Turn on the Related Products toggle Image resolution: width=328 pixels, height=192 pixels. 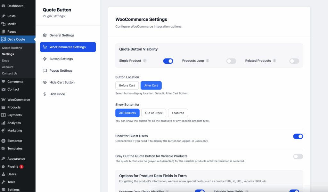[x=294, y=61]
